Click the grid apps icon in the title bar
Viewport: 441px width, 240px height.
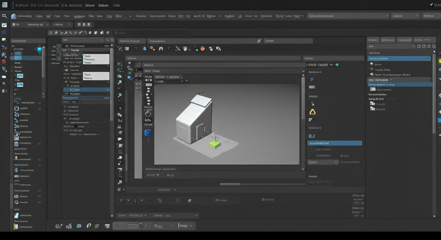(x=5, y=5)
